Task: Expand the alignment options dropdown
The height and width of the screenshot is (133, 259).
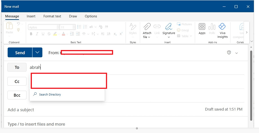Action: pyautogui.click(x=88, y=34)
